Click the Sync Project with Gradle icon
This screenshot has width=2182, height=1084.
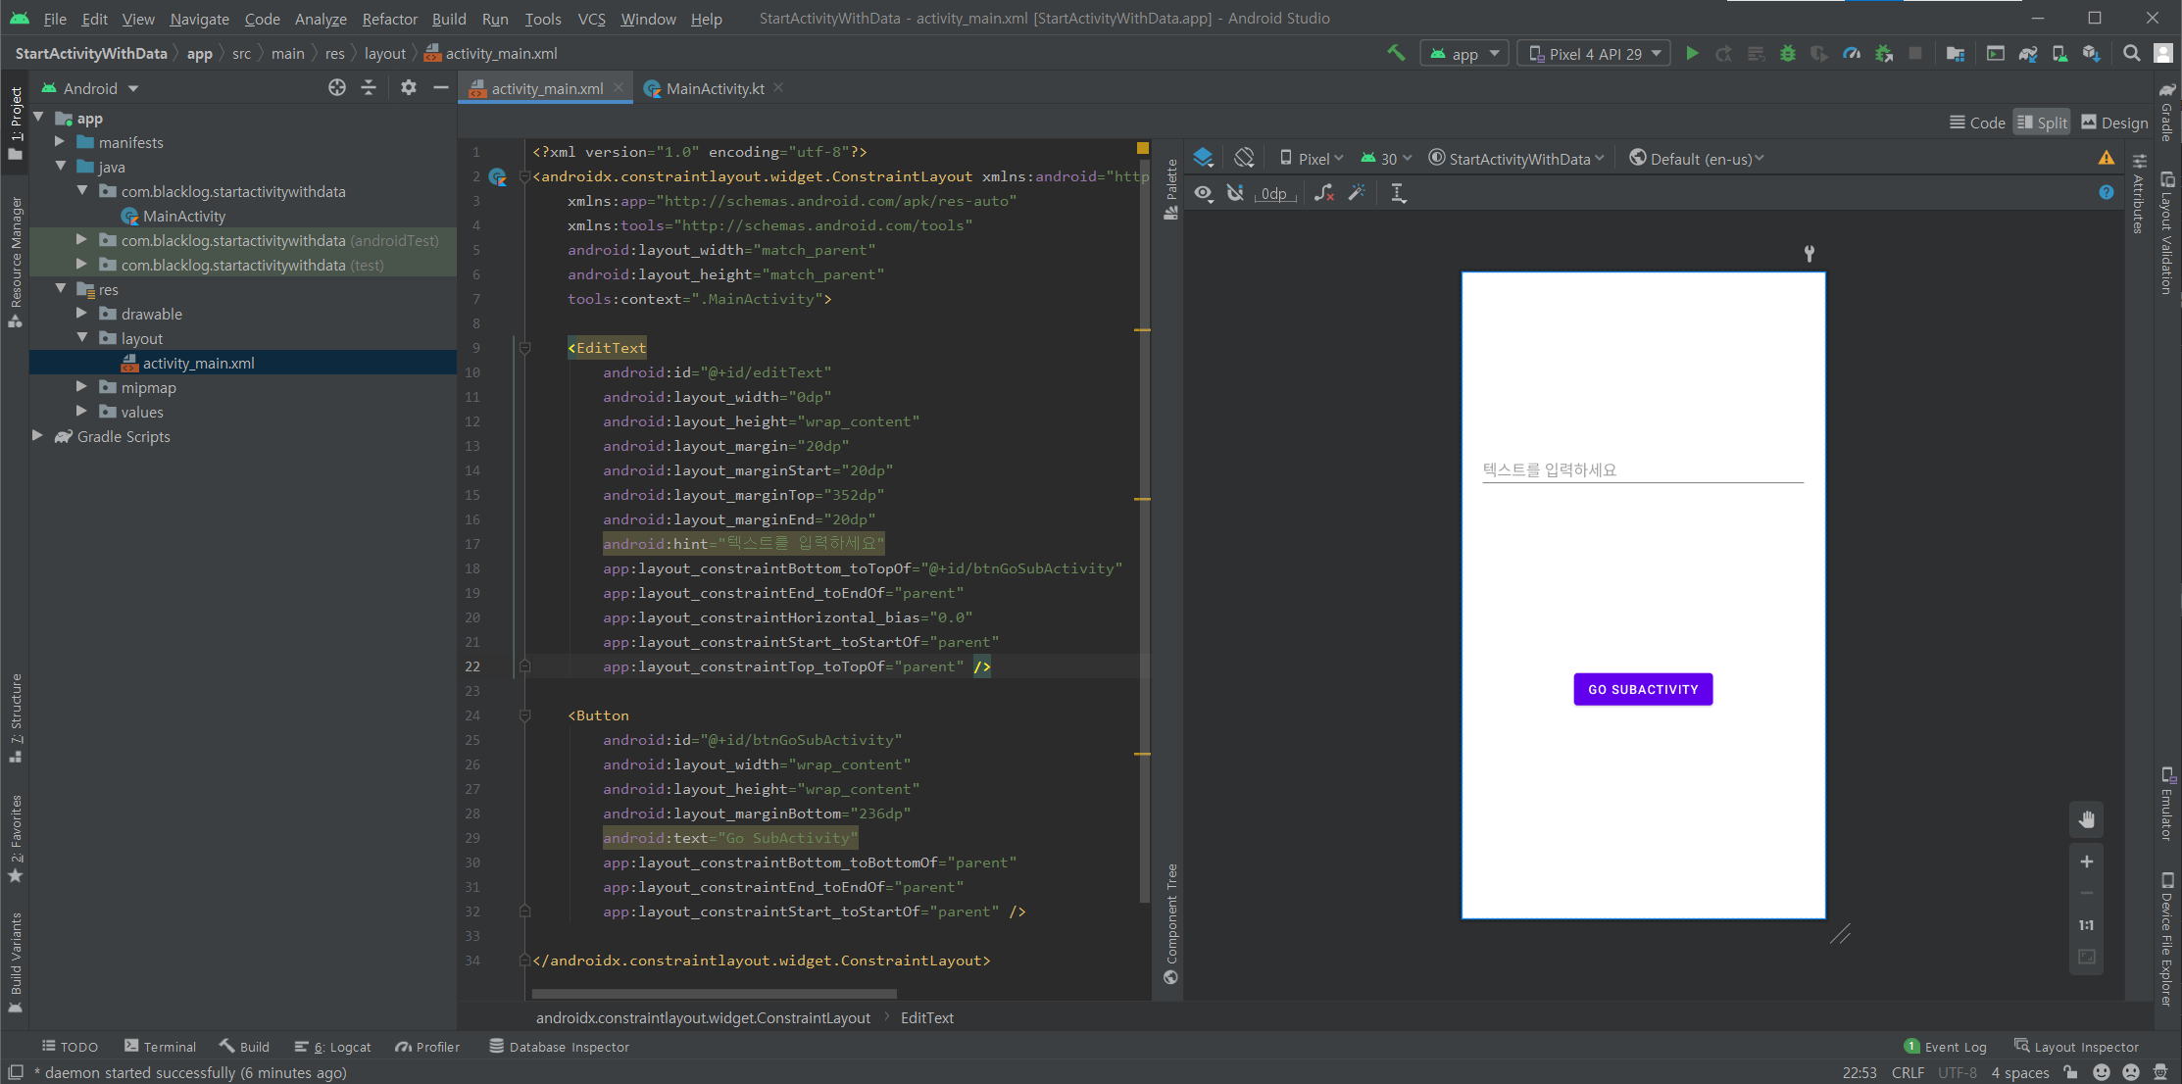[x=2028, y=54]
